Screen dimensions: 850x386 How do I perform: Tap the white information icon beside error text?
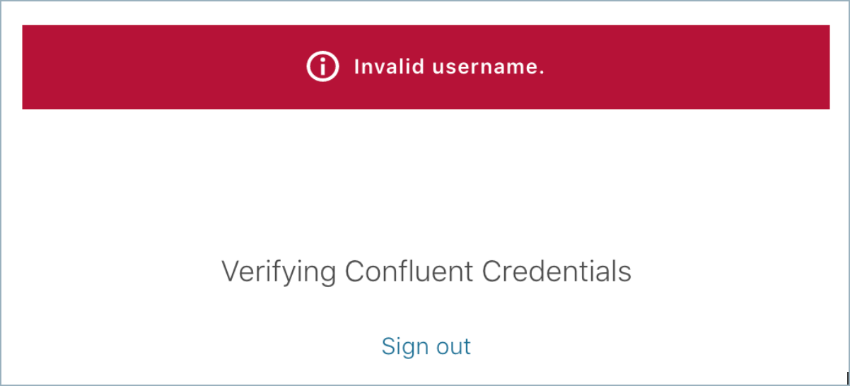[x=322, y=67]
